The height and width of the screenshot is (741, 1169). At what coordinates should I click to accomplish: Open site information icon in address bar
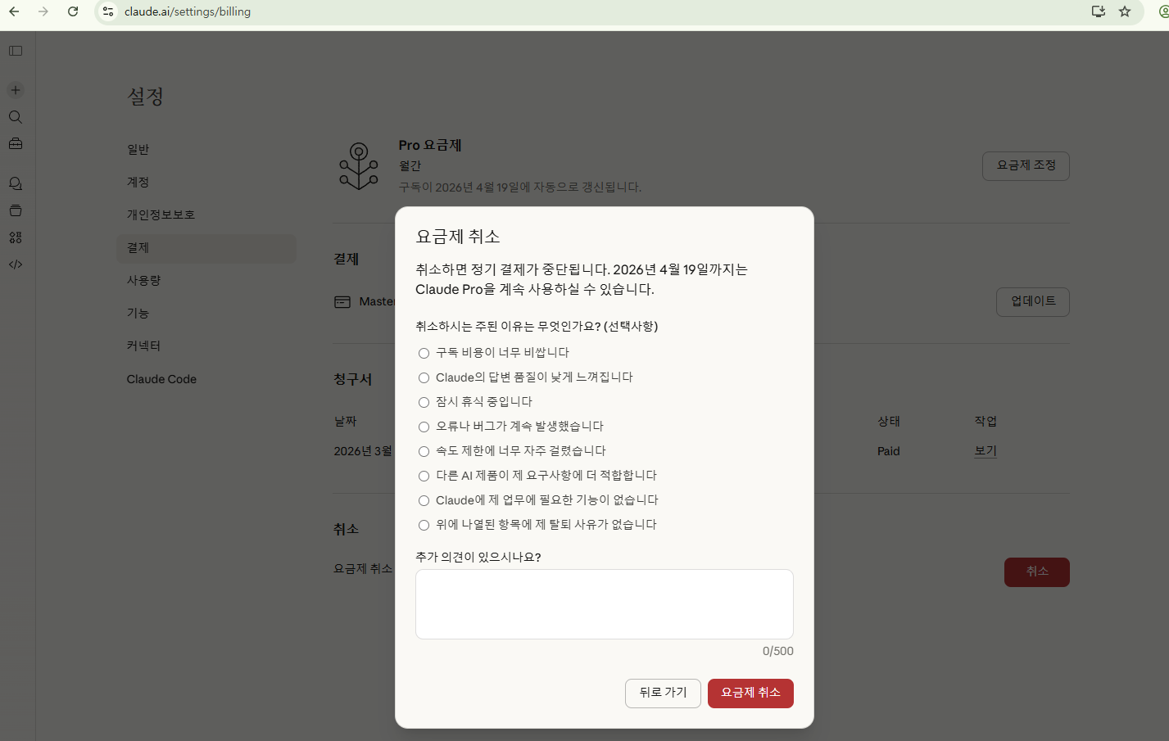tap(108, 11)
